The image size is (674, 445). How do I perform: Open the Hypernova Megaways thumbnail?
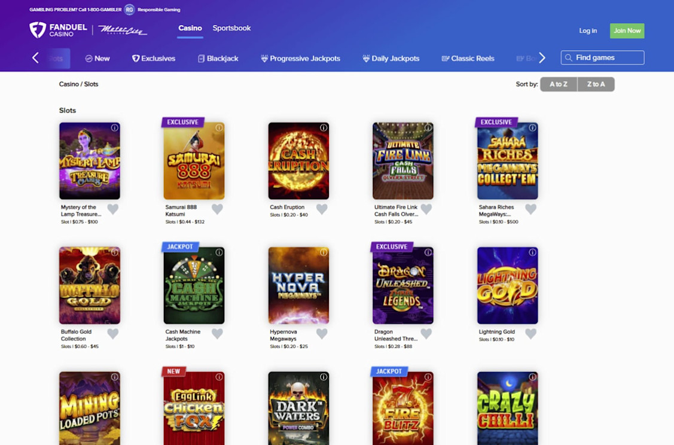pyautogui.click(x=299, y=285)
